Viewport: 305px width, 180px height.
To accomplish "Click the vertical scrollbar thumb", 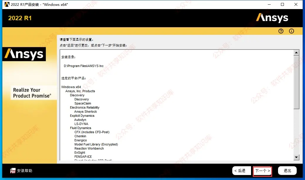I will point(296,82).
